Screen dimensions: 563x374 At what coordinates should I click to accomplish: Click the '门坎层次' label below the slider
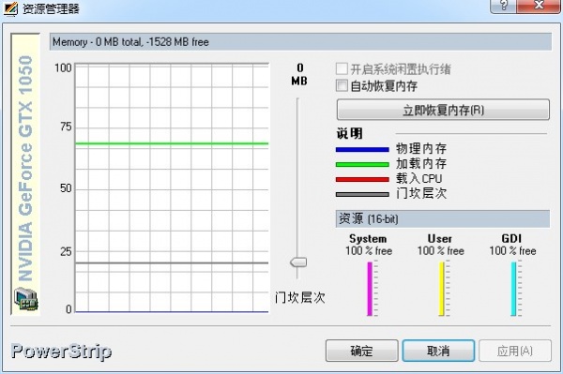coord(300,298)
